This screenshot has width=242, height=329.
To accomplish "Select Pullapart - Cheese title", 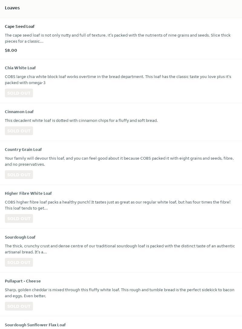I will point(23,281).
